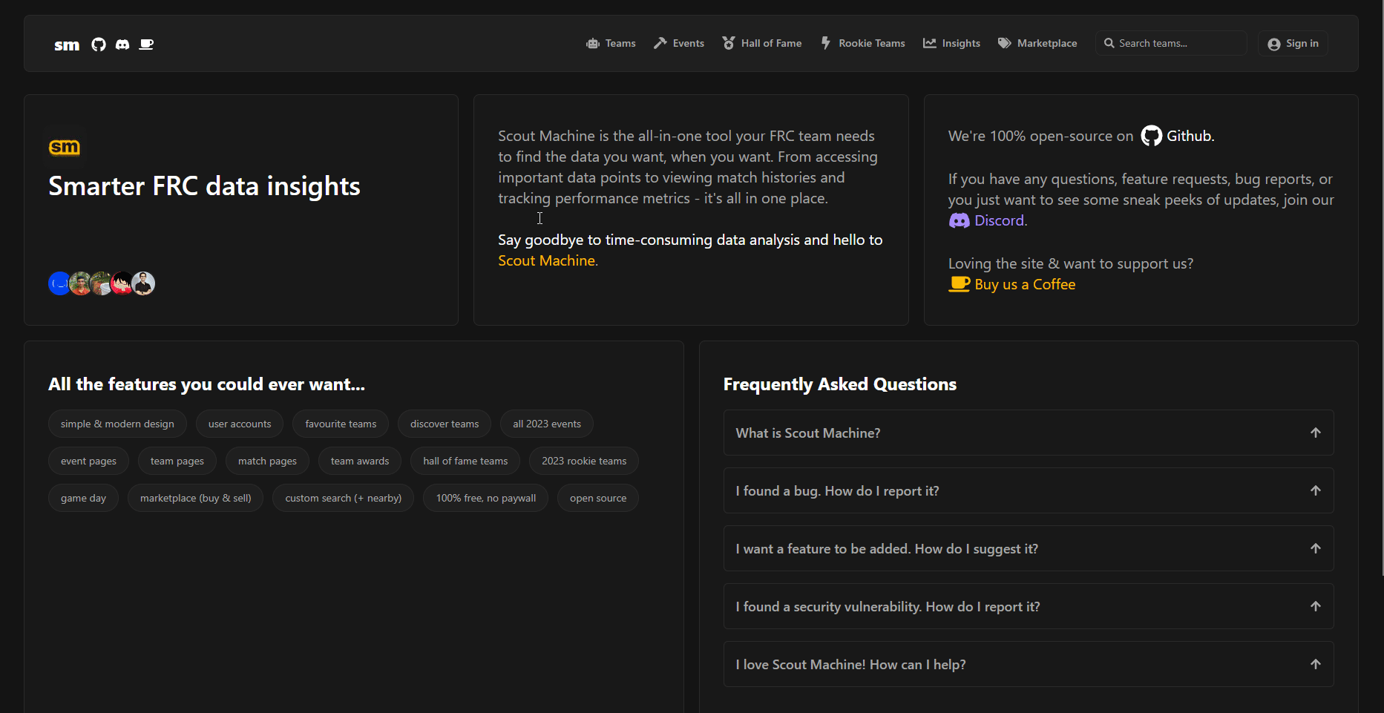This screenshot has width=1384, height=713.
Task: Click the purple Discord icon in the card
Action: click(x=960, y=221)
